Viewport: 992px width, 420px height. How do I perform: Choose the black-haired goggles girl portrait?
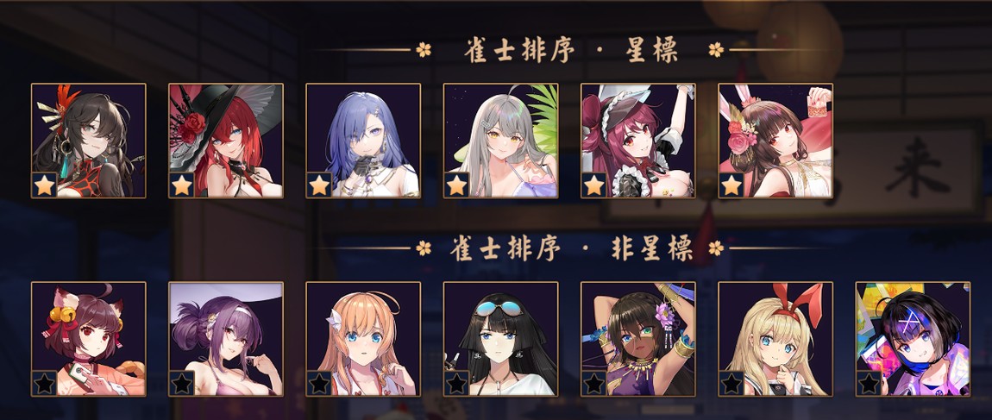(x=500, y=339)
